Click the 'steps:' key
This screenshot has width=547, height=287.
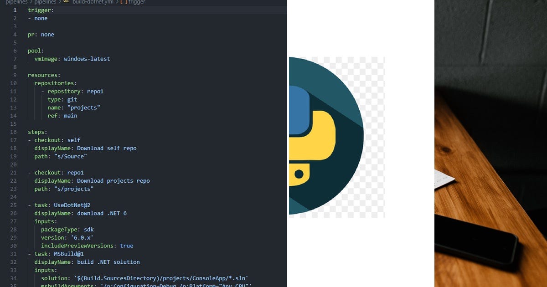[x=37, y=132]
